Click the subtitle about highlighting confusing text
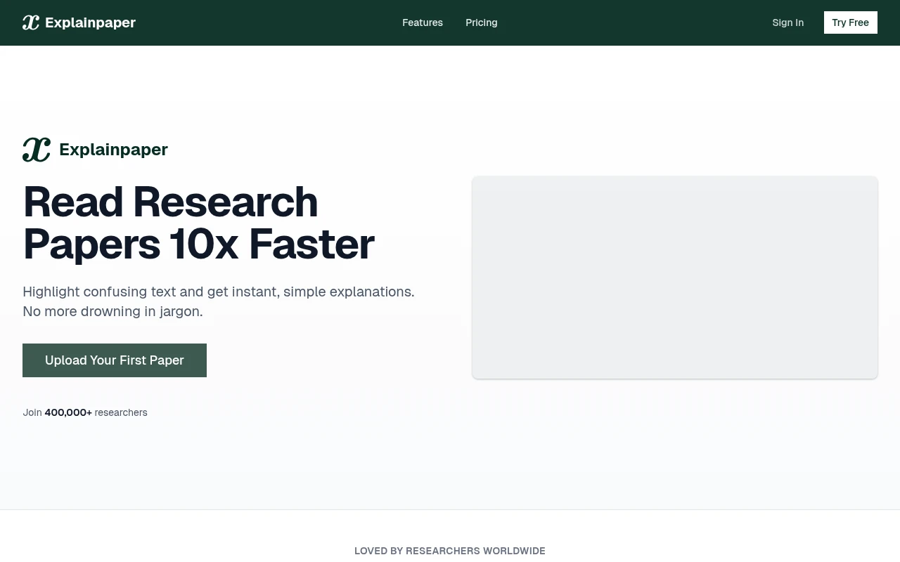 tap(218, 301)
